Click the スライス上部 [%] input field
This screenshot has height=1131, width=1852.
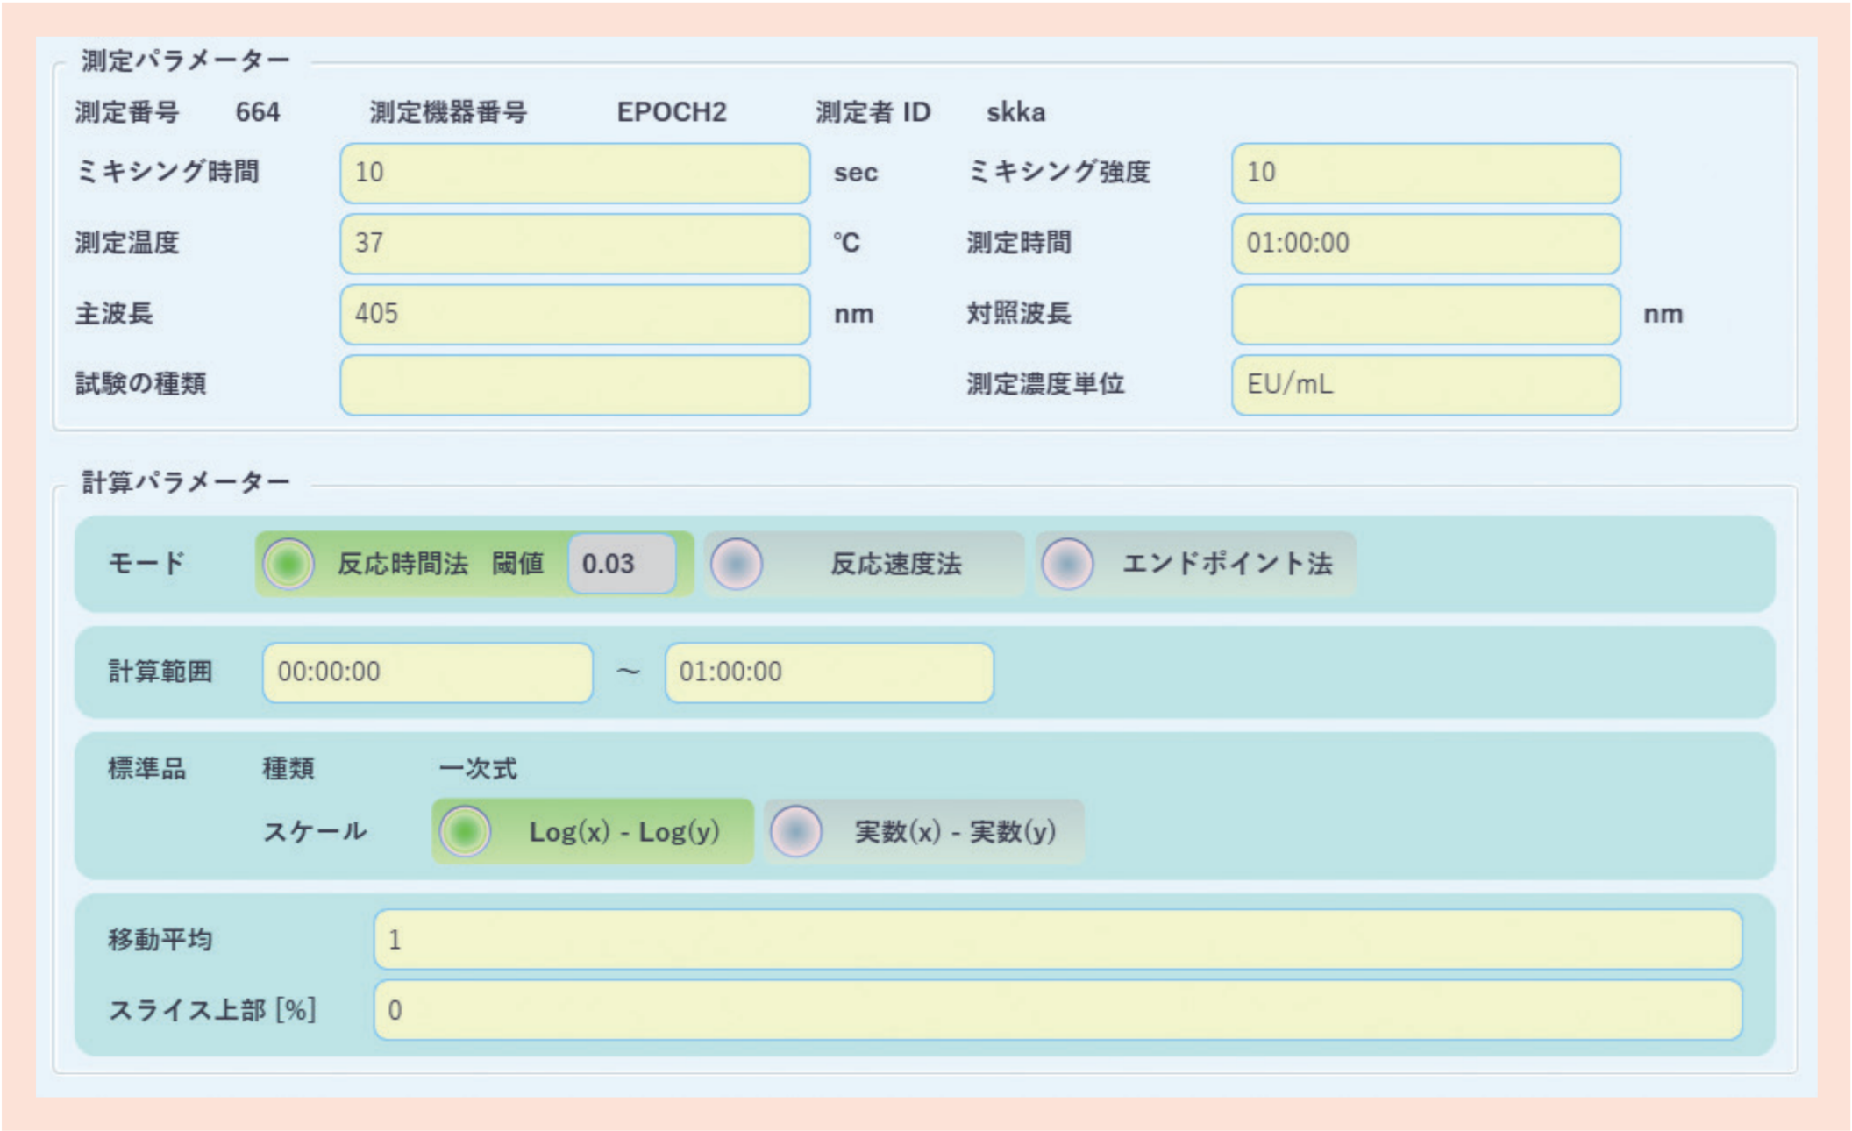[x=1057, y=1010]
